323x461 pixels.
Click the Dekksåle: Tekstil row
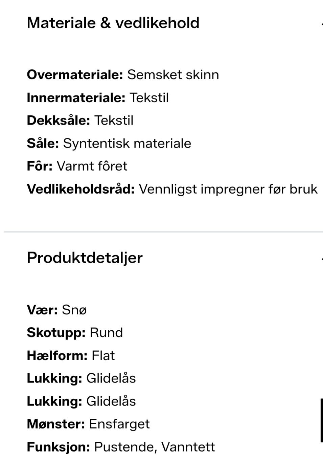pos(80,120)
